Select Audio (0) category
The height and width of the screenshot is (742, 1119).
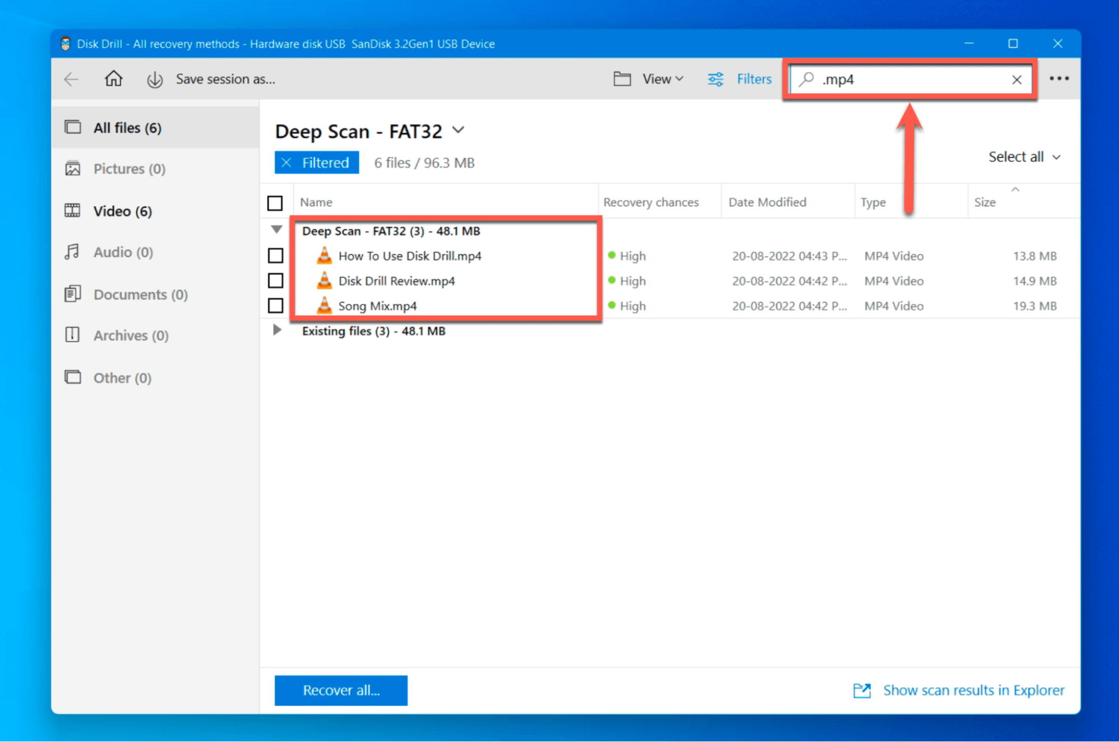click(155, 252)
